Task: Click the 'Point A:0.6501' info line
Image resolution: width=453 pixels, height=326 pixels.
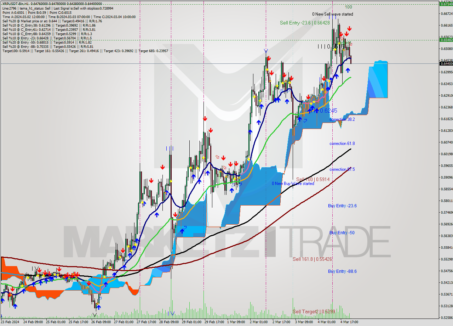Action: [37, 12]
